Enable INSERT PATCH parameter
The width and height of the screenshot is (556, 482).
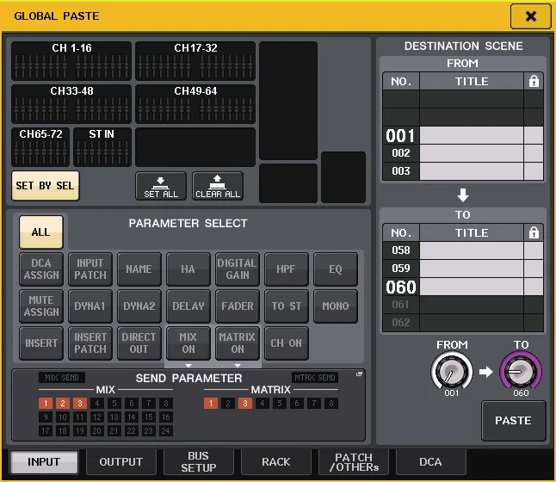coord(90,343)
